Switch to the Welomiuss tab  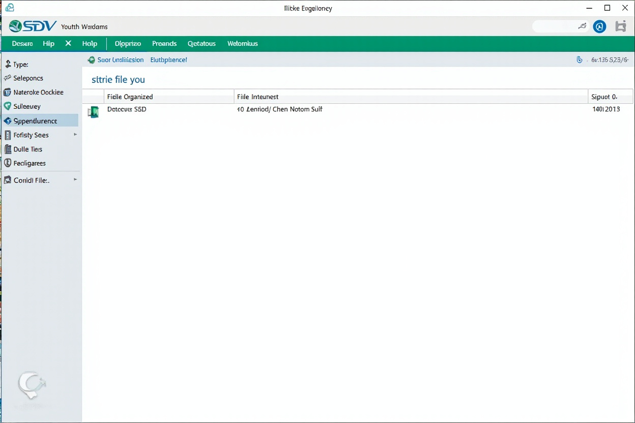click(x=242, y=44)
